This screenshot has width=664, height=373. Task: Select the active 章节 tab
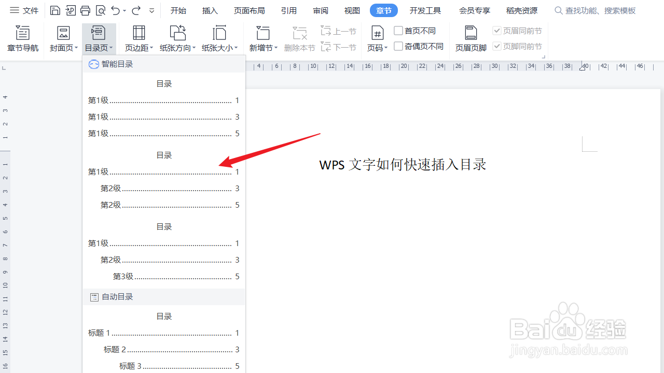[384, 10]
